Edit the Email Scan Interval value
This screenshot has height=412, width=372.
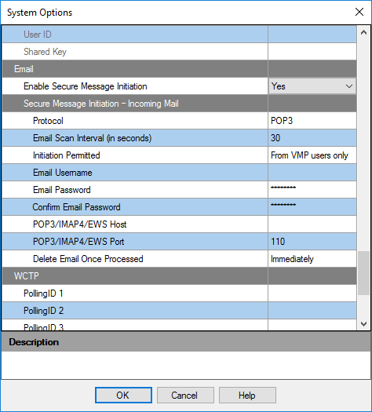tap(312, 138)
